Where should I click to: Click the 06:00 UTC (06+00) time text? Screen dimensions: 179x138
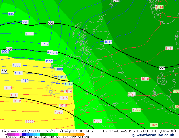point(156,131)
